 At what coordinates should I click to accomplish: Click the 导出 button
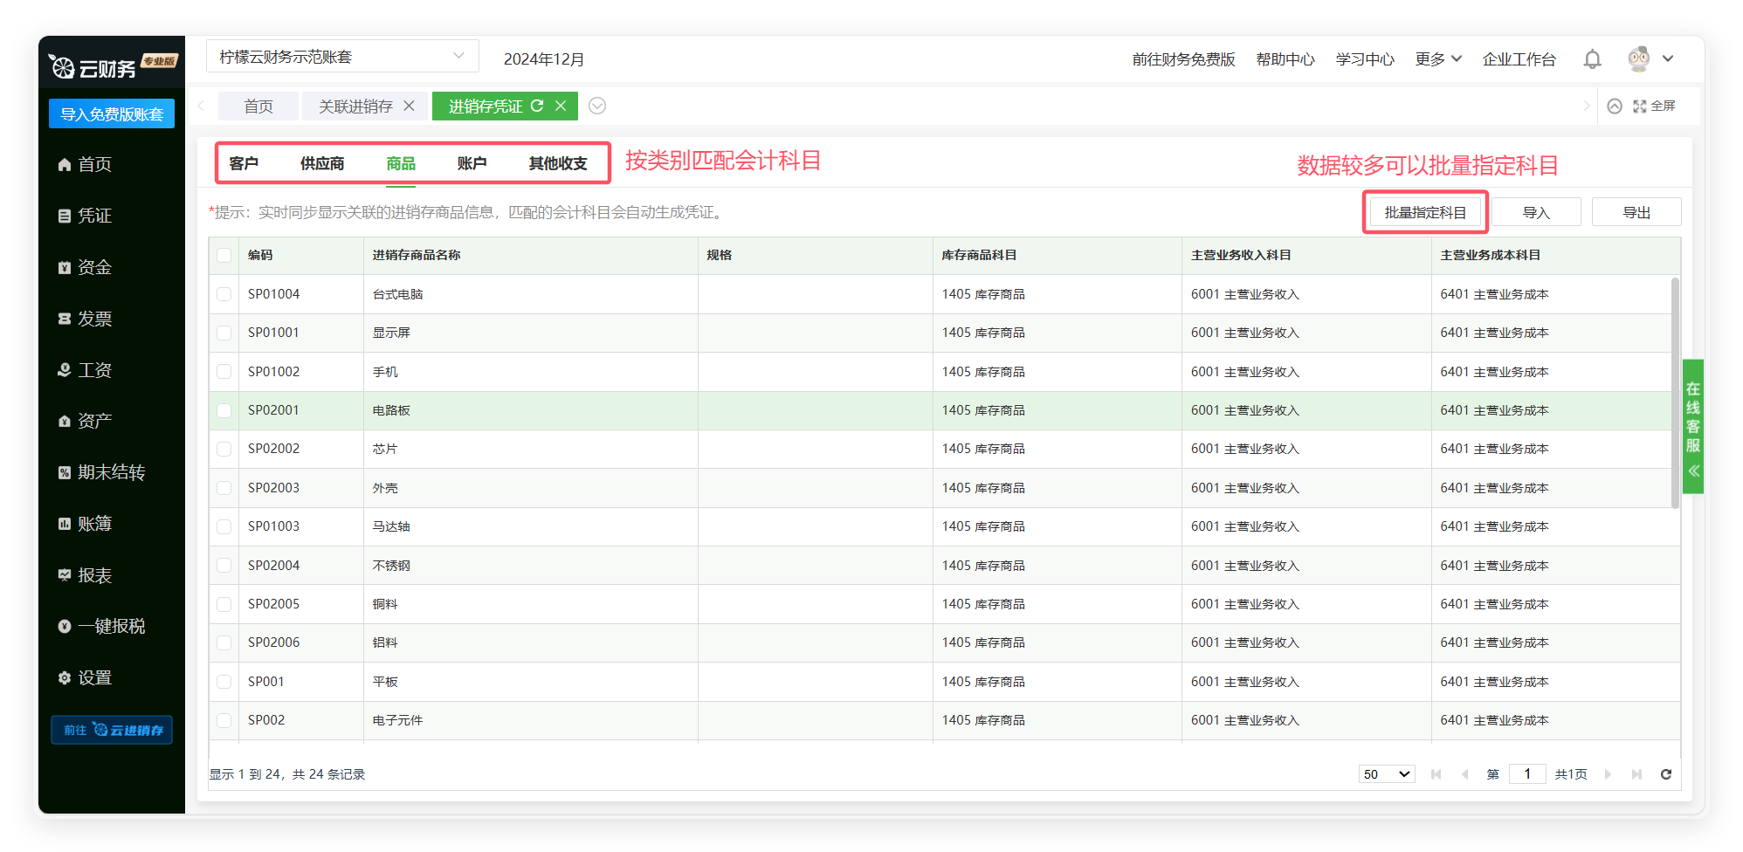[x=1636, y=212]
